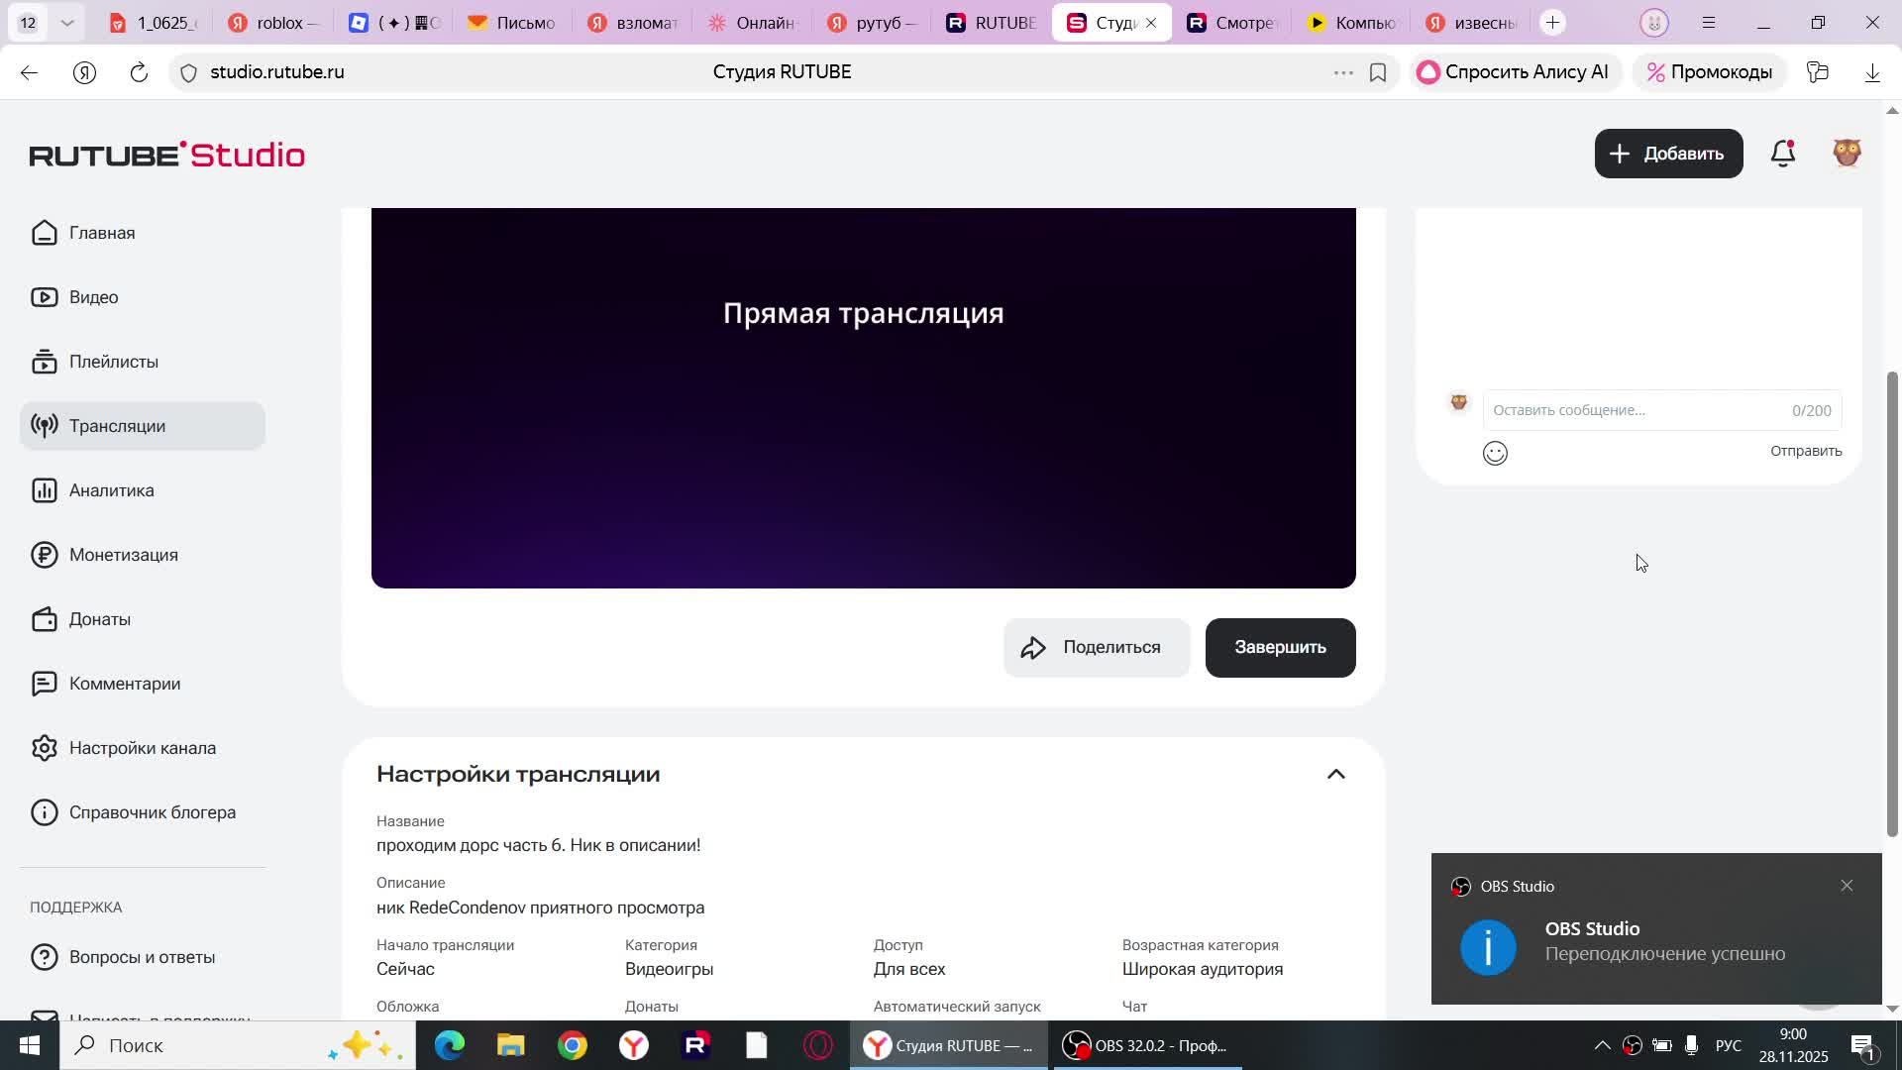
Task: Open the browser hamburger menu
Action: pyautogui.click(x=1709, y=22)
